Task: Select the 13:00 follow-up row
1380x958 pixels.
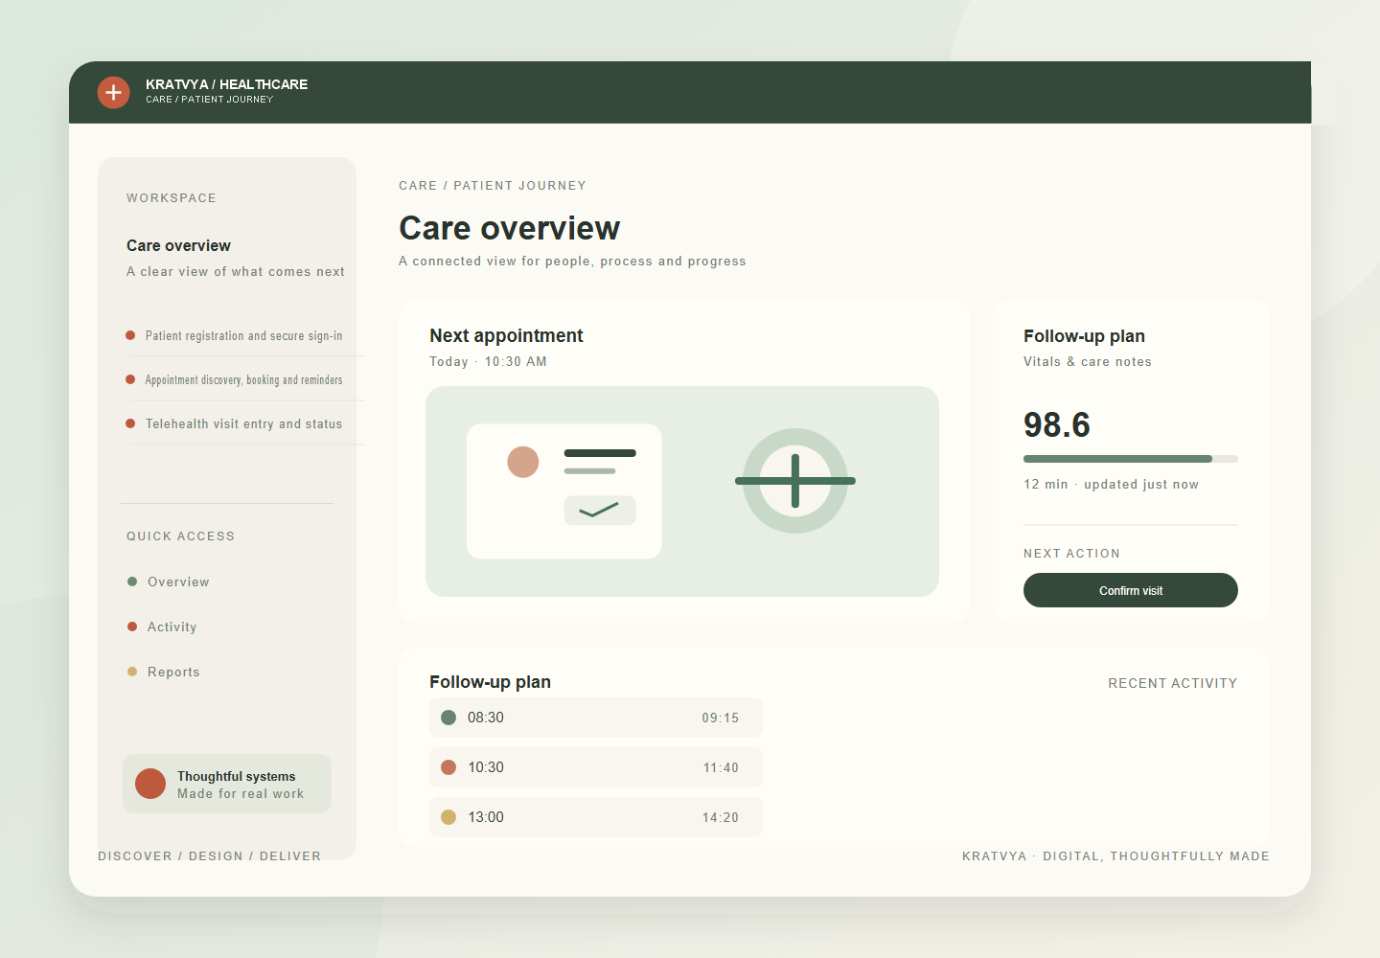Action: [596, 817]
